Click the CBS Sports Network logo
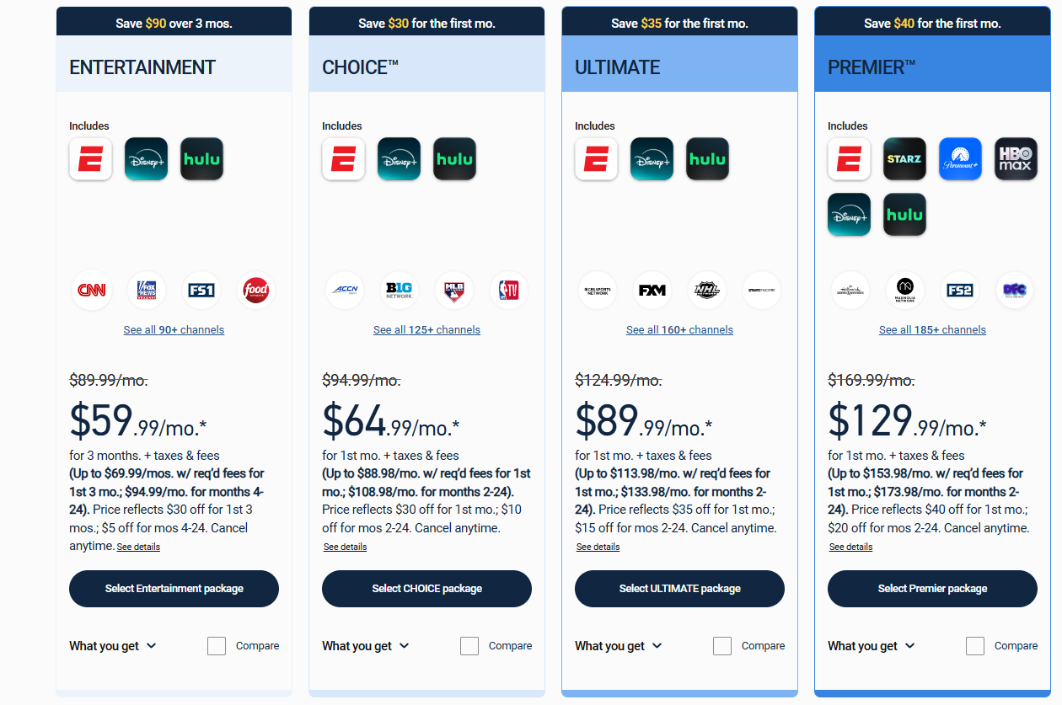Viewport: 1062px width, 705px height. click(x=597, y=291)
